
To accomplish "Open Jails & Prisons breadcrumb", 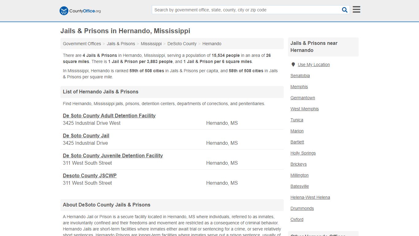I will pyautogui.click(x=121, y=44).
